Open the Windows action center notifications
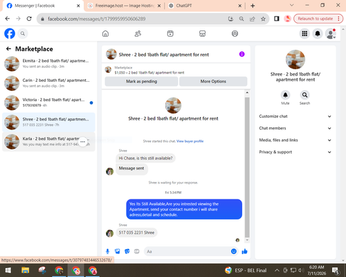346x277 pixels. [336, 270]
